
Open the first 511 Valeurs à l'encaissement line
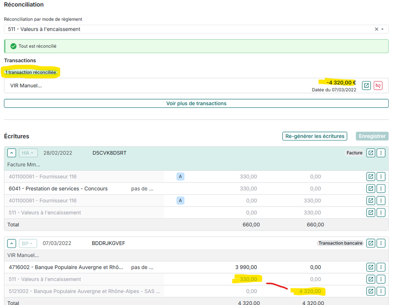(371, 213)
